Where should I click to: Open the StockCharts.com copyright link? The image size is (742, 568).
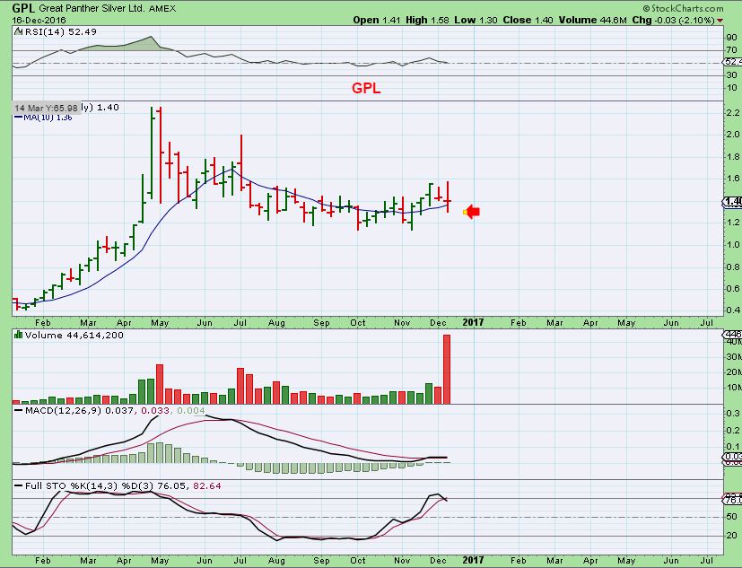(683, 8)
